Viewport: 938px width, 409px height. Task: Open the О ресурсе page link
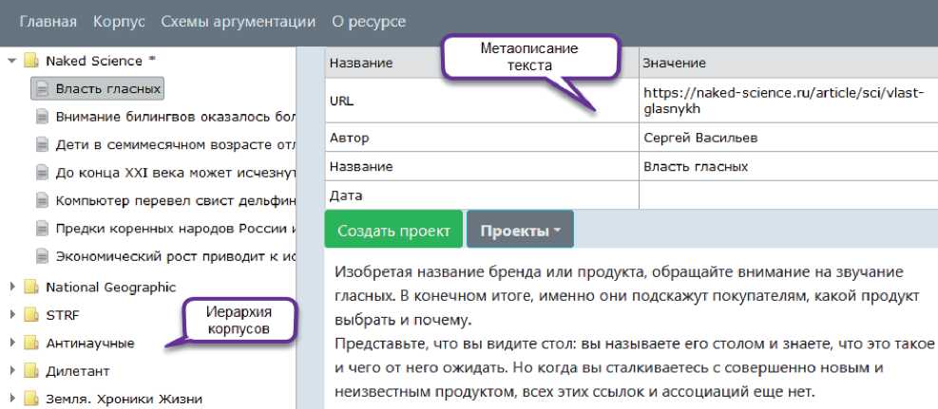368,21
